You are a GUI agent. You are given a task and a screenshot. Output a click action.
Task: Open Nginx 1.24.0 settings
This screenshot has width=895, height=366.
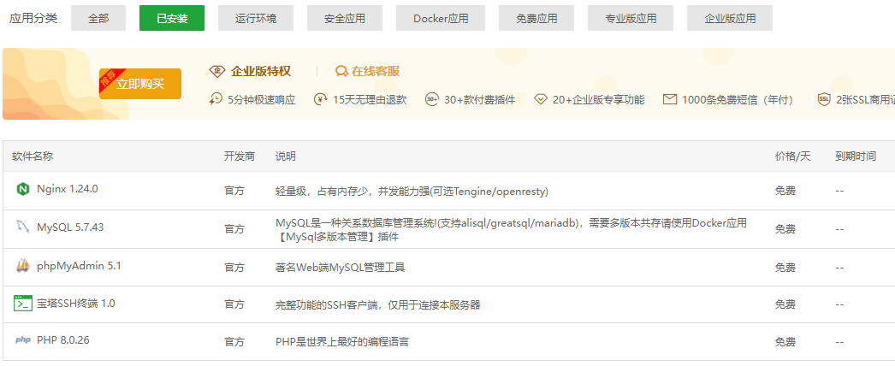coord(68,189)
